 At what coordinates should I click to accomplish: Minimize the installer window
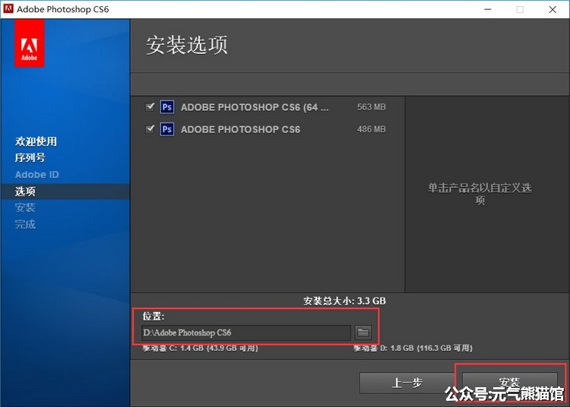point(486,9)
